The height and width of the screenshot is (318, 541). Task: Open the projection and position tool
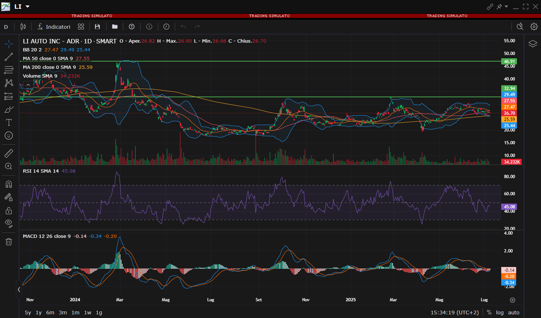pos(9,96)
